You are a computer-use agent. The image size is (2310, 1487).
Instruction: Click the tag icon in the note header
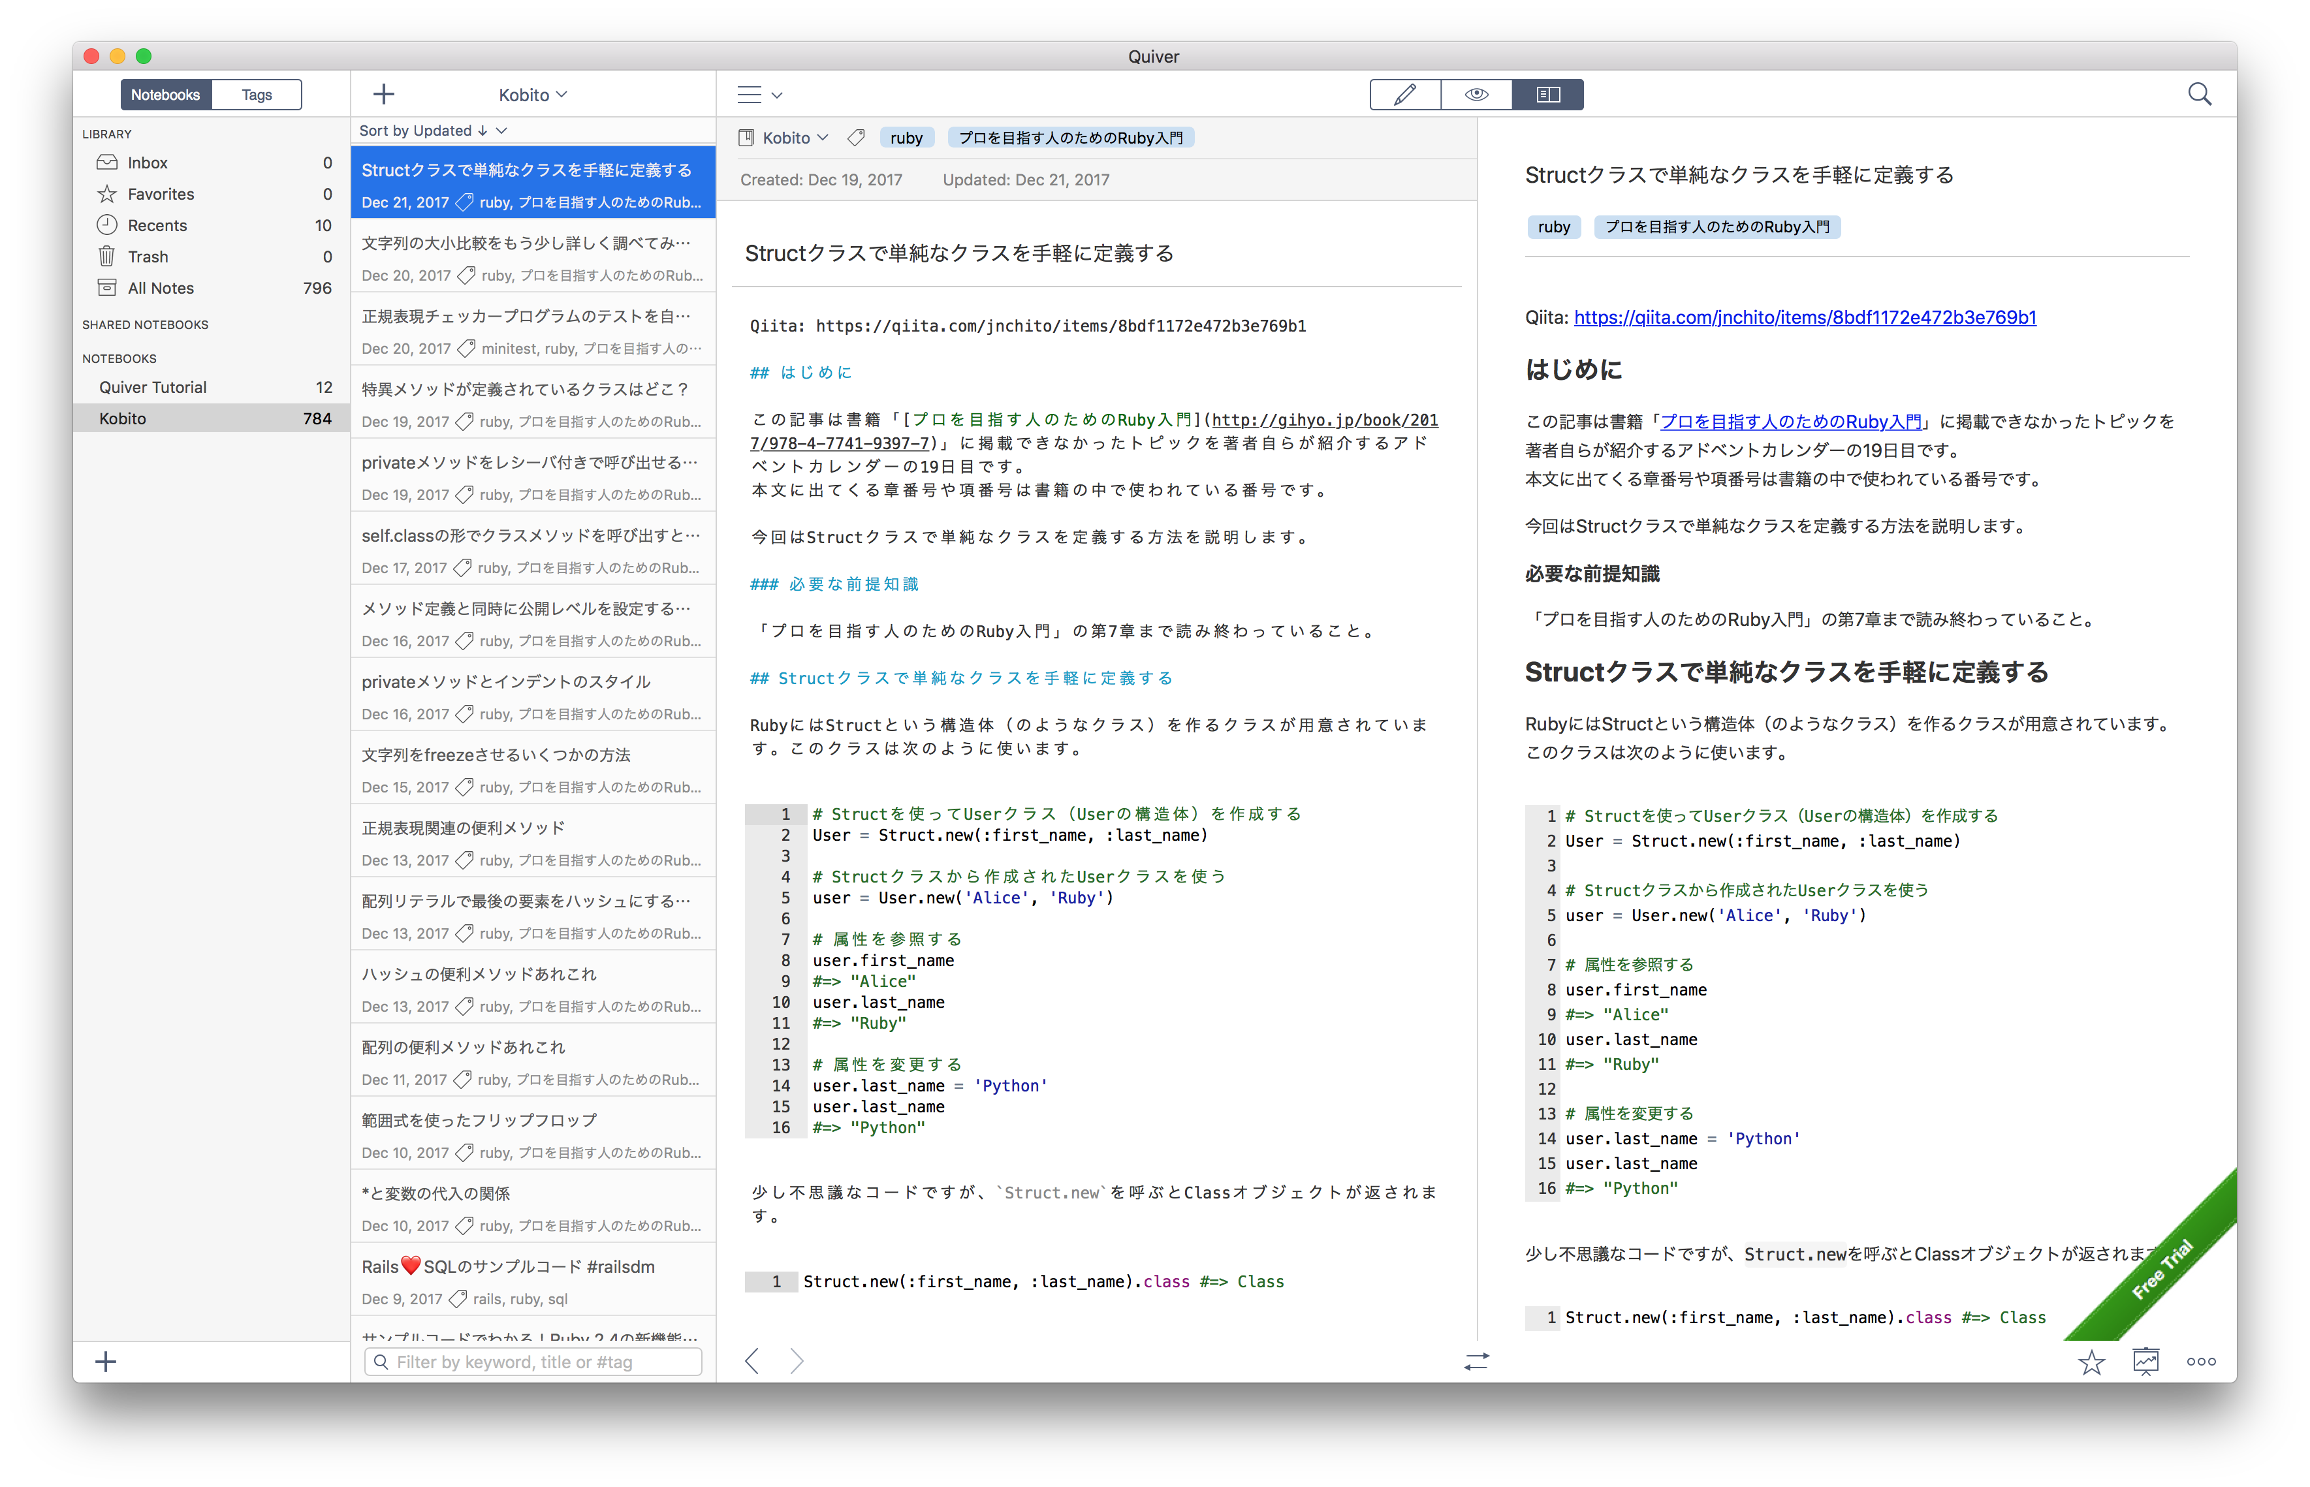click(855, 137)
